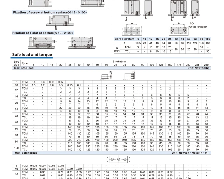Click the right bottom-view drawing with orifice
The image size is (224, 179).
coord(179,30)
